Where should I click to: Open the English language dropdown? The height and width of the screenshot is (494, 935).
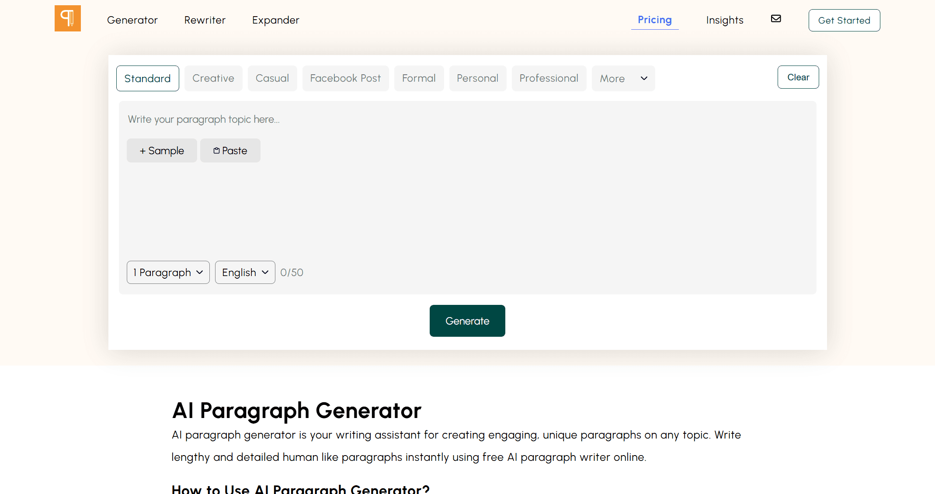[245, 273]
